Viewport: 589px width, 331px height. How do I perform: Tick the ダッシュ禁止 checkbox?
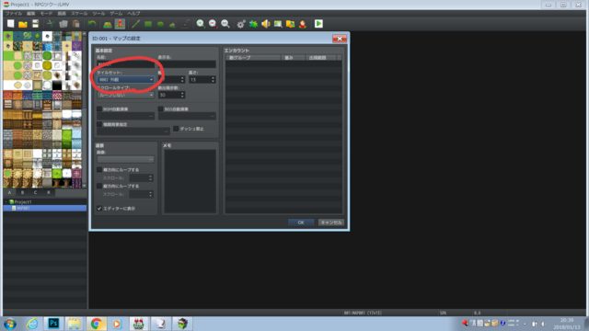176,129
